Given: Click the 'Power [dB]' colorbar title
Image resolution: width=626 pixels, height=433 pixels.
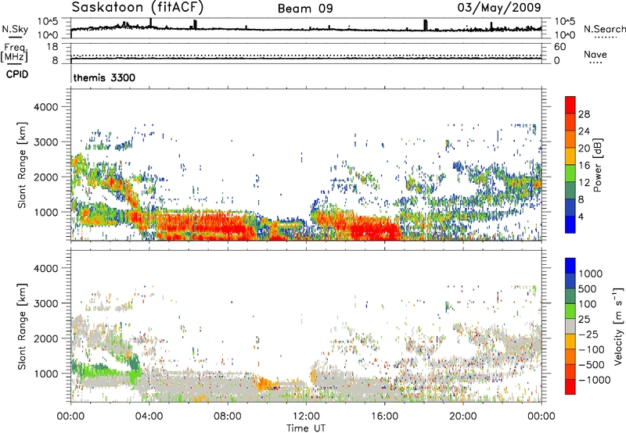Looking at the screenshot, I should point(597,165).
